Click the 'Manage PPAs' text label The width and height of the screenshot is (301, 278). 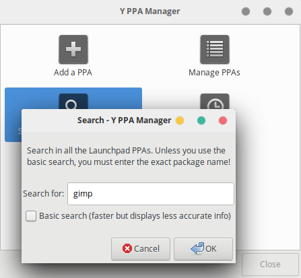[214, 73]
